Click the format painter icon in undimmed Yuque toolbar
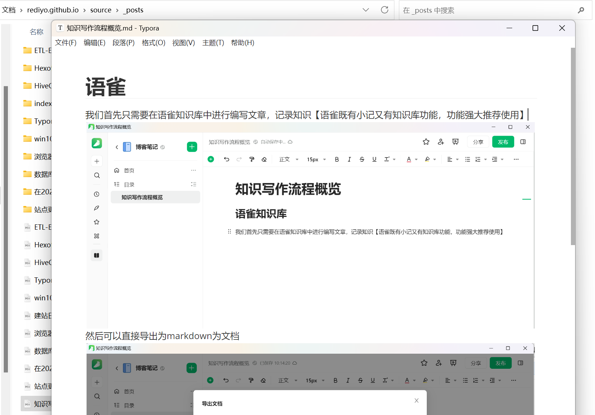 (252, 159)
